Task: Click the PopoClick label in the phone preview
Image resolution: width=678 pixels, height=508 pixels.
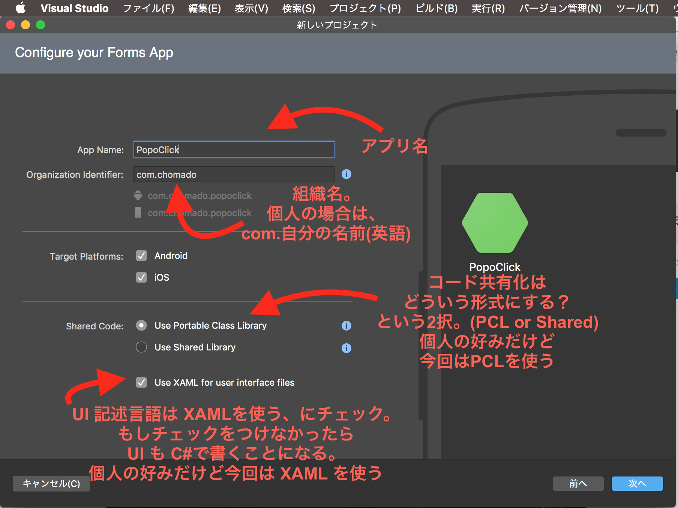Action: 495,267
